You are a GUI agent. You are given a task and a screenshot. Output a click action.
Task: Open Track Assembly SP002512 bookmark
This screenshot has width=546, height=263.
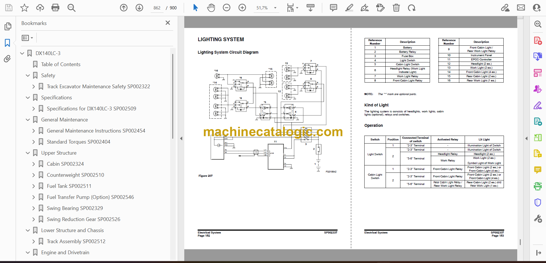[x=76, y=241]
